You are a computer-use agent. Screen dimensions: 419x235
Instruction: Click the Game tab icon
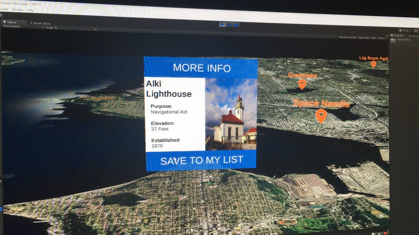(5, 22)
